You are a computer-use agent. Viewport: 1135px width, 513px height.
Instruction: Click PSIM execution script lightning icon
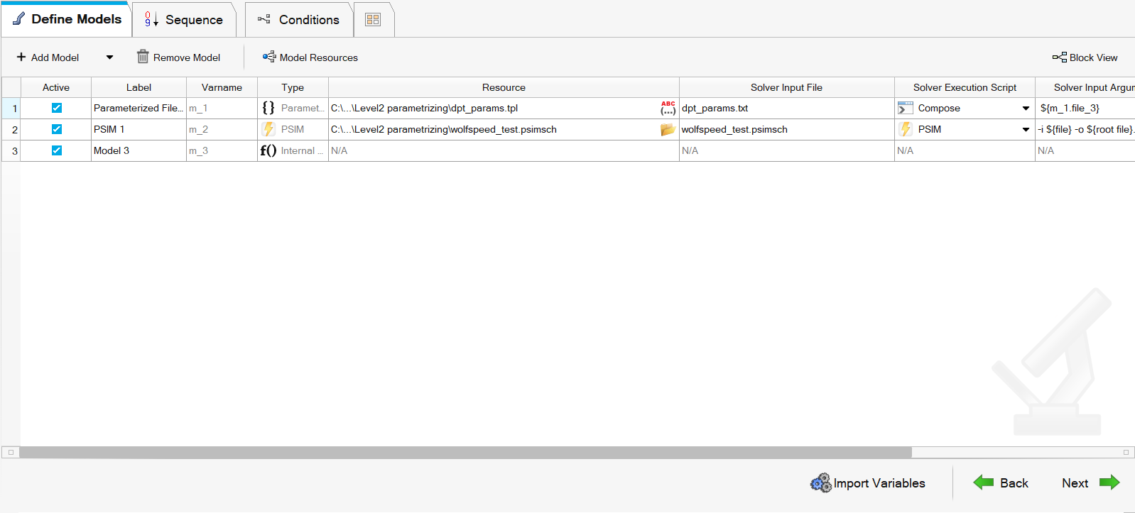tap(906, 129)
